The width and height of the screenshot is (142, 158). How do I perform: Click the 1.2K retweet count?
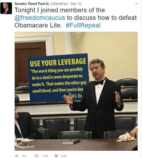pos(45,156)
